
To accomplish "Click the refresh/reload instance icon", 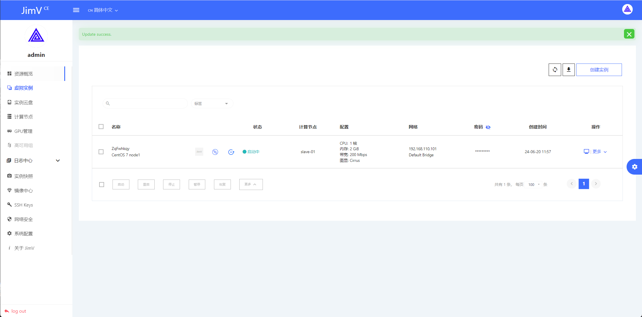I will [x=555, y=69].
